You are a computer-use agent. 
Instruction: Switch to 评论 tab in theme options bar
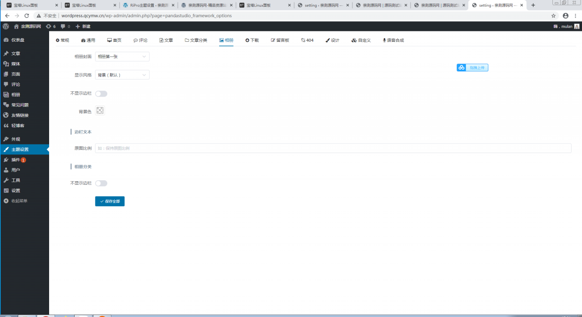pos(140,40)
